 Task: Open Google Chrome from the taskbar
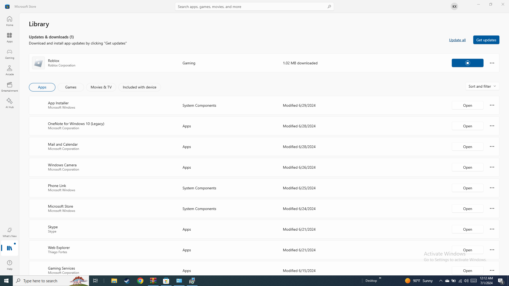[140, 281]
